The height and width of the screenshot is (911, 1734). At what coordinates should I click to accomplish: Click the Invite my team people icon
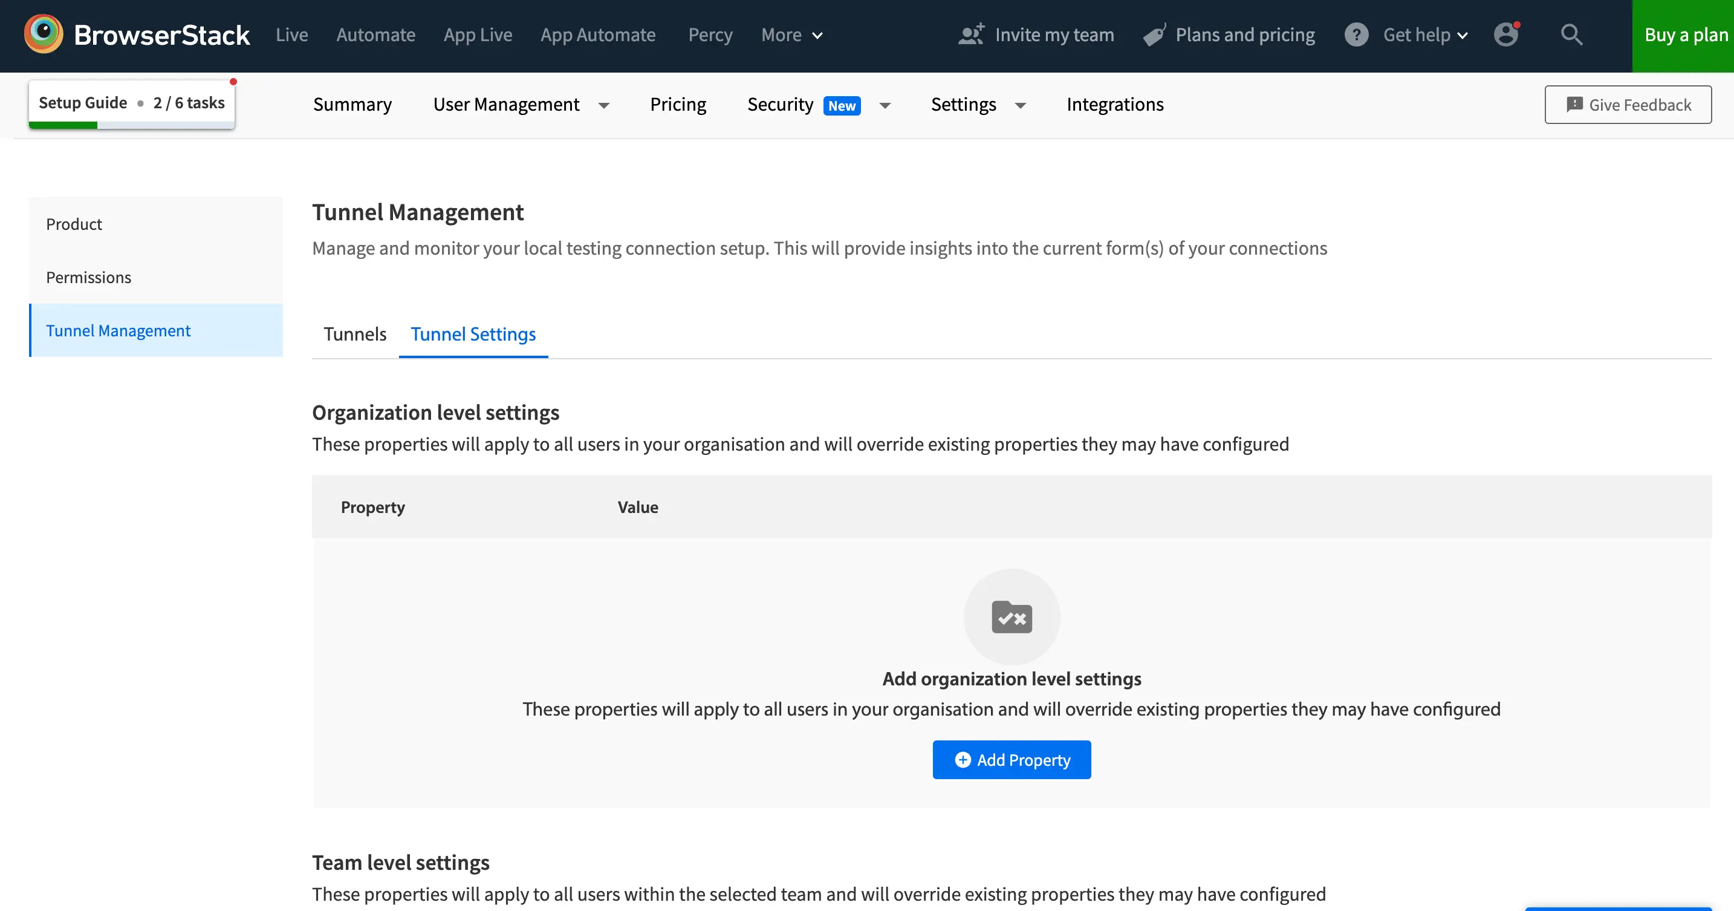970,34
